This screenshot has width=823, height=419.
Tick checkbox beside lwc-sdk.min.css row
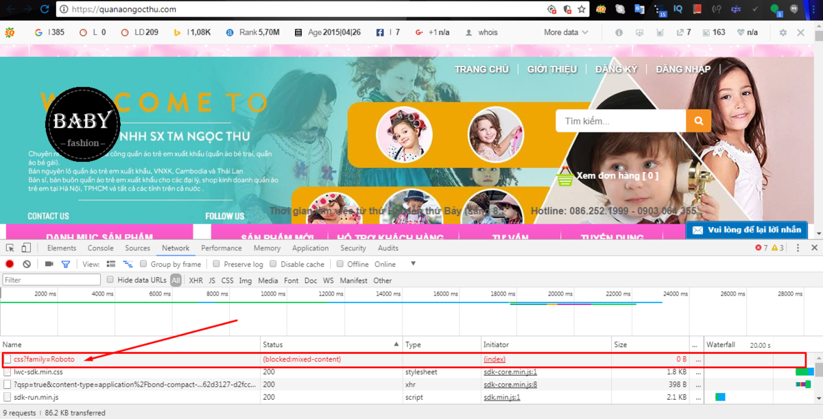8,372
